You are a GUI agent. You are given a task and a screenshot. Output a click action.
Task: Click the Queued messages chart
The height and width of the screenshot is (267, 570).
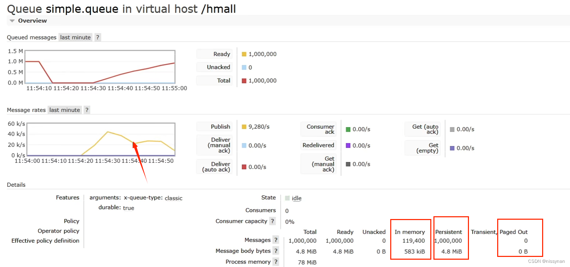tap(100, 67)
